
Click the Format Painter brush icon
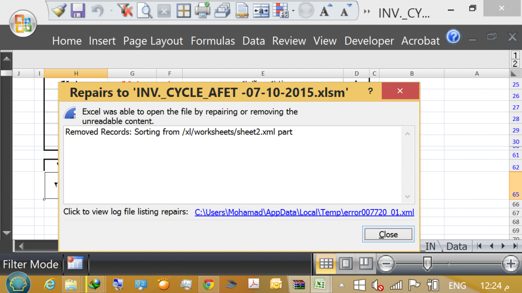pyautogui.click(x=59, y=10)
